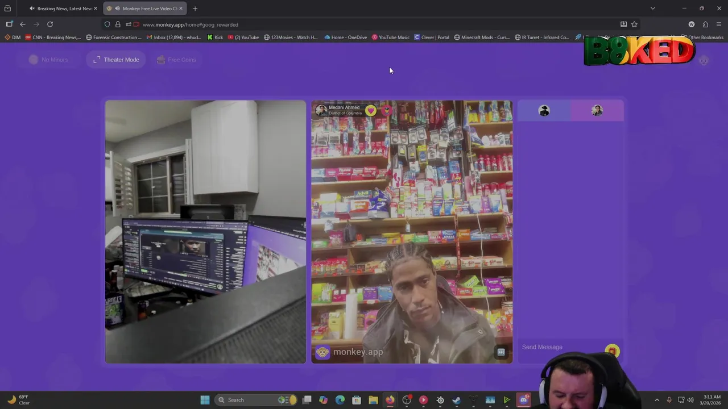728x409 pixels.
Task: Mute audio on the Monkey tab
Action: [x=117, y=9]
